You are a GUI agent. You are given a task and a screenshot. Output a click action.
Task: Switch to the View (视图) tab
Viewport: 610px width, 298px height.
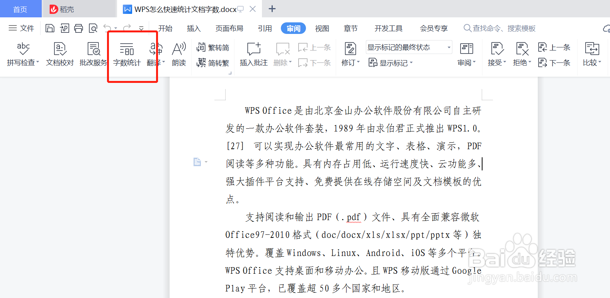click(322, 29)
